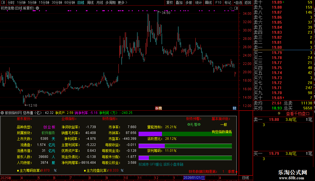
Task: Click the 获利筹码 progress bar
Action: (185, 158)
